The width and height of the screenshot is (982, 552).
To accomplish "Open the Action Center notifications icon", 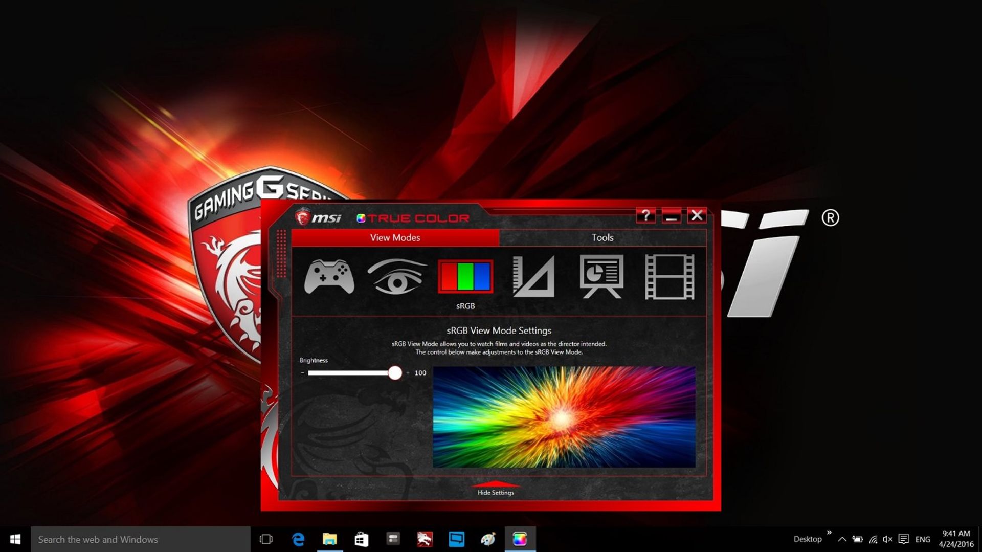I will click(x=904, y=539).
